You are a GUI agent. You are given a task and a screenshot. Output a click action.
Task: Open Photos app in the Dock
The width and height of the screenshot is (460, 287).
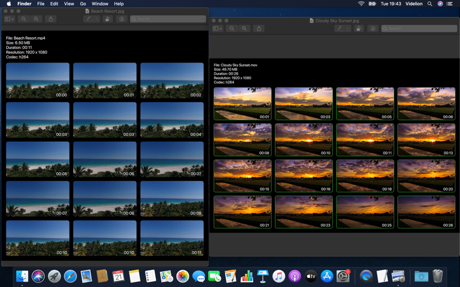[182, 276]
